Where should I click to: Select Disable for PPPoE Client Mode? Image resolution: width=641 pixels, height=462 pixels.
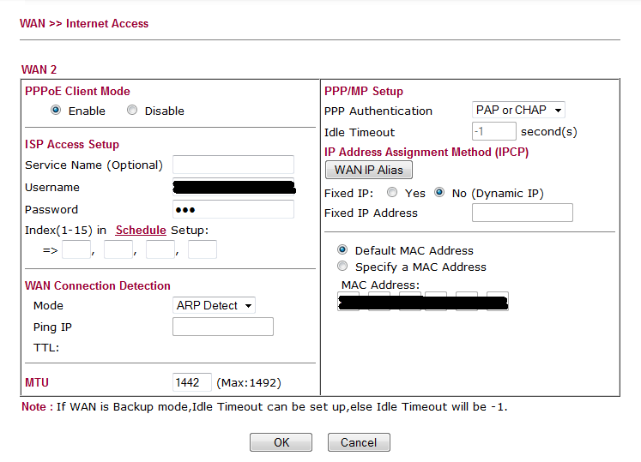coord(132,111)
